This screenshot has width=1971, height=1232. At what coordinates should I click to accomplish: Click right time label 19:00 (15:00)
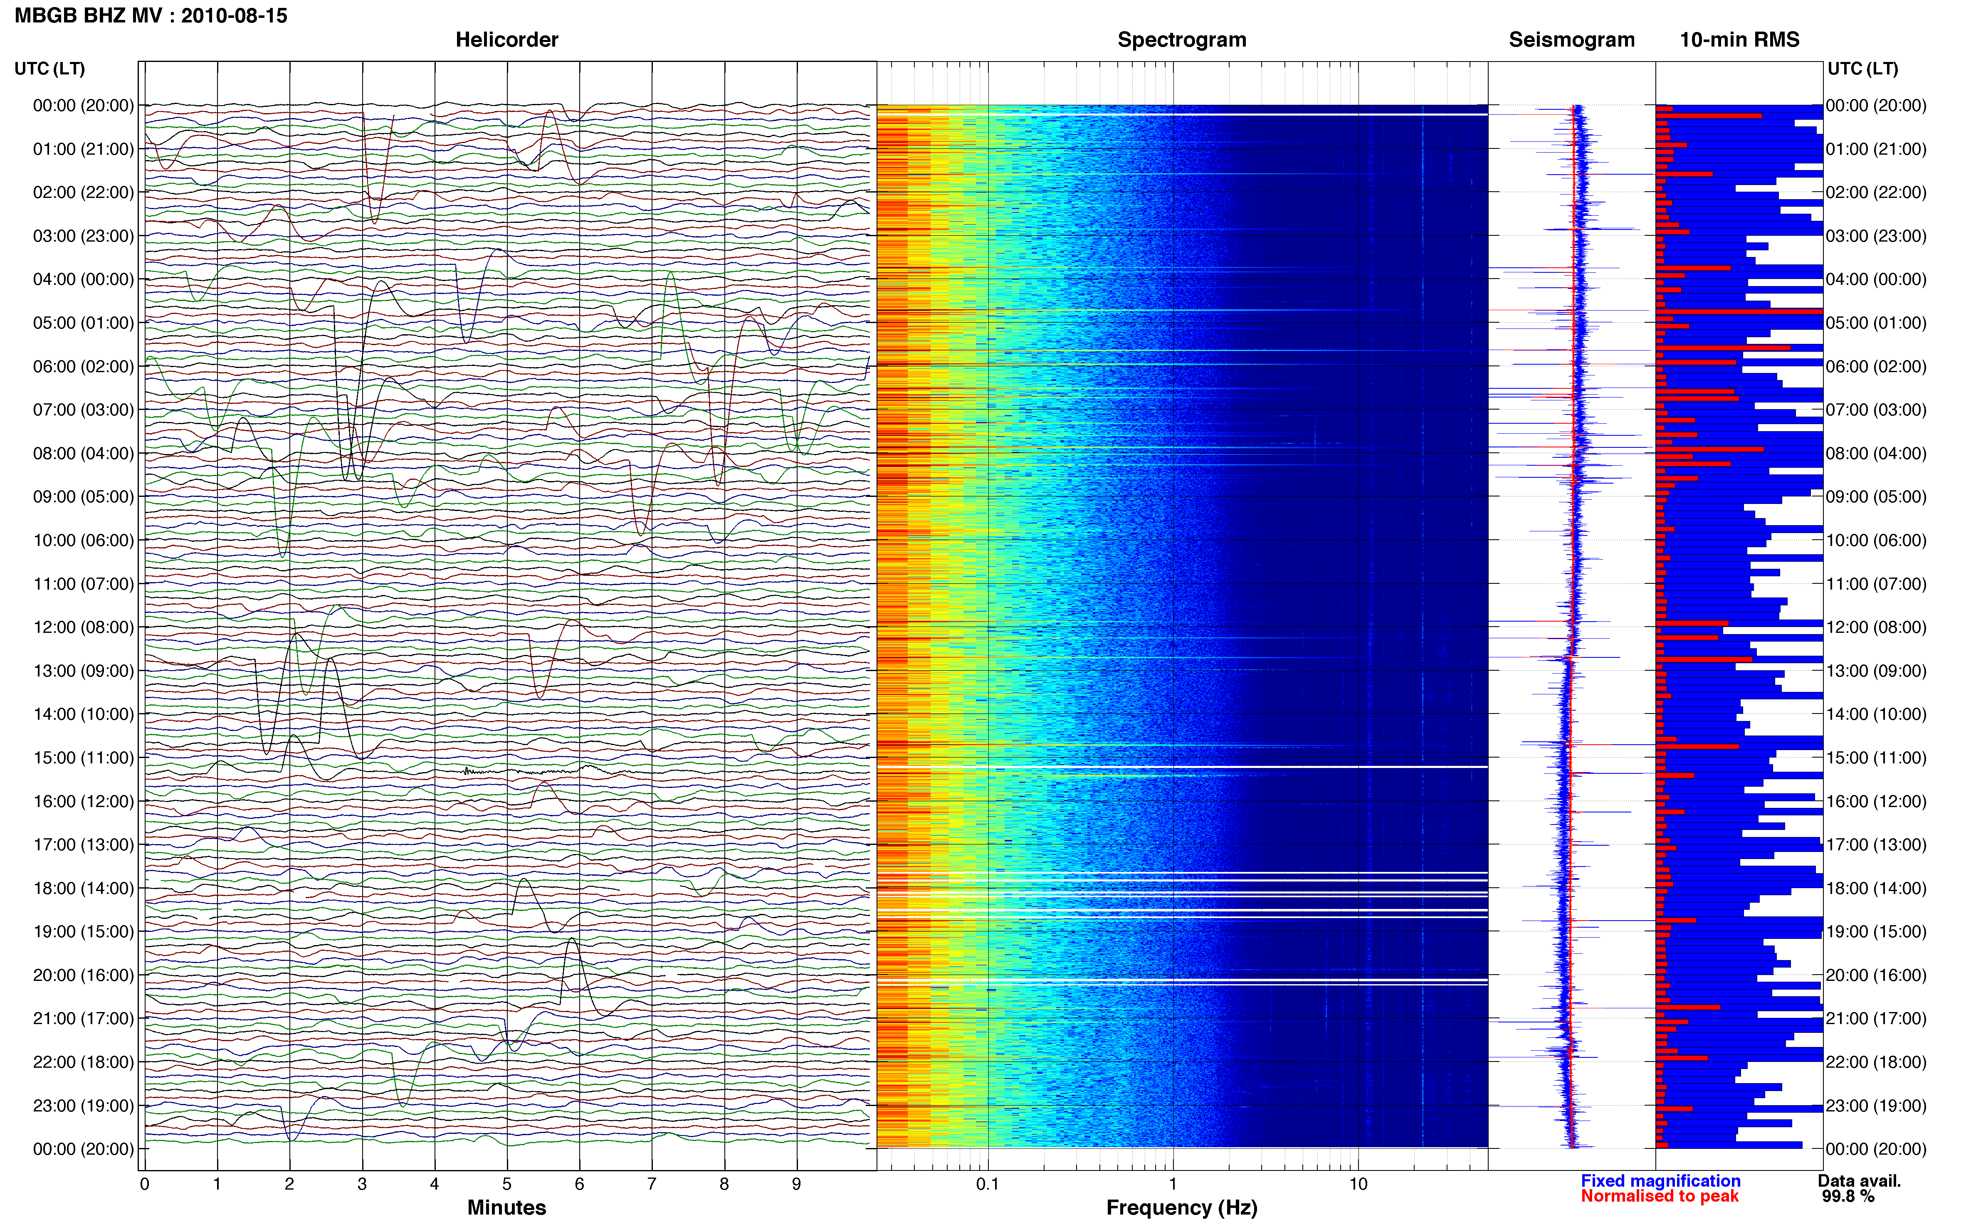coord(1877,931)
